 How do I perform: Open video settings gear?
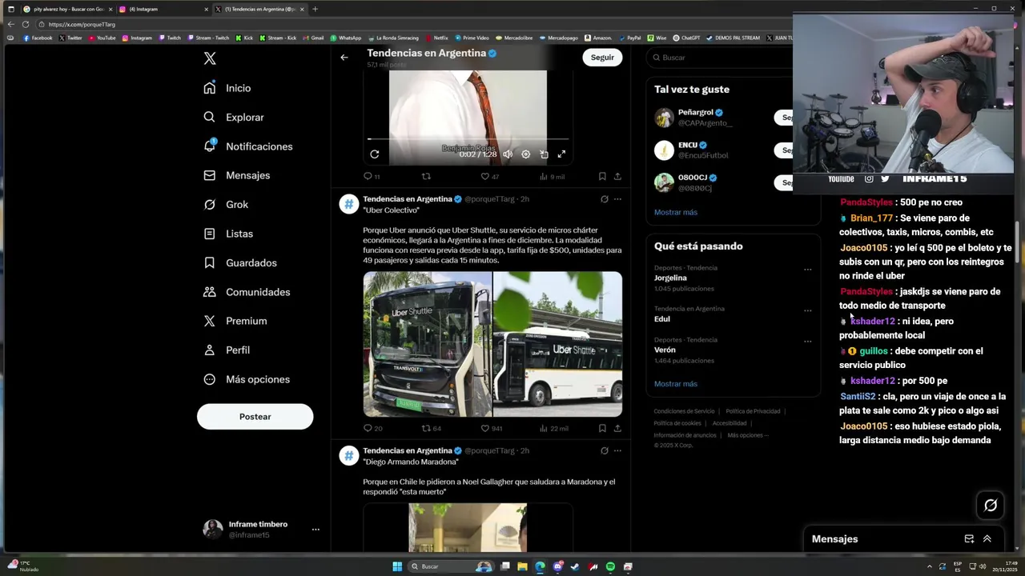(525, 154)
